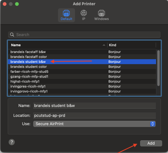This screenshot has height=153, width=168.
Task: Edit the Location field pcutstud-ap-prd
Action: click(94, 116)
